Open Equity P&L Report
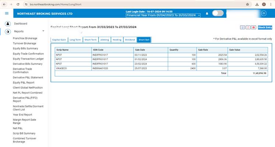The width and height of the screenshot is (275, 147). coord(24,83)
